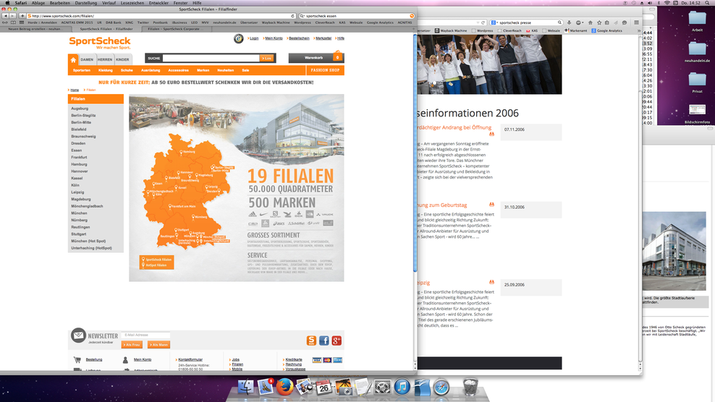Screen dimensions: 715x402
Task: Select Braunschweig in Filialen list
Action: click(83, 136)
